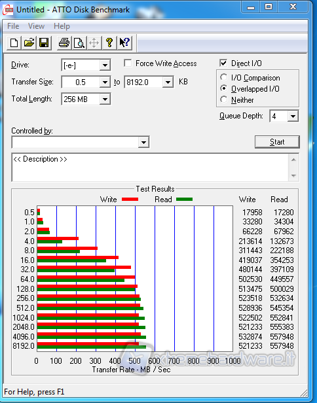The image size is (317, 403).
Task: Click the yellow question mark About icon
Action: pos(109,43)
